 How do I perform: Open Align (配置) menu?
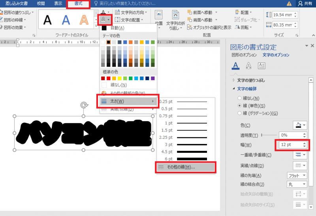click(x=244, y=13)
